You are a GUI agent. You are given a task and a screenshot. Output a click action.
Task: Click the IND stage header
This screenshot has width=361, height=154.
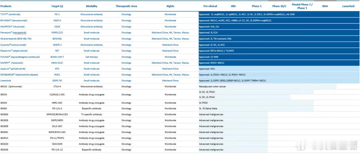[x=233, y=6]
